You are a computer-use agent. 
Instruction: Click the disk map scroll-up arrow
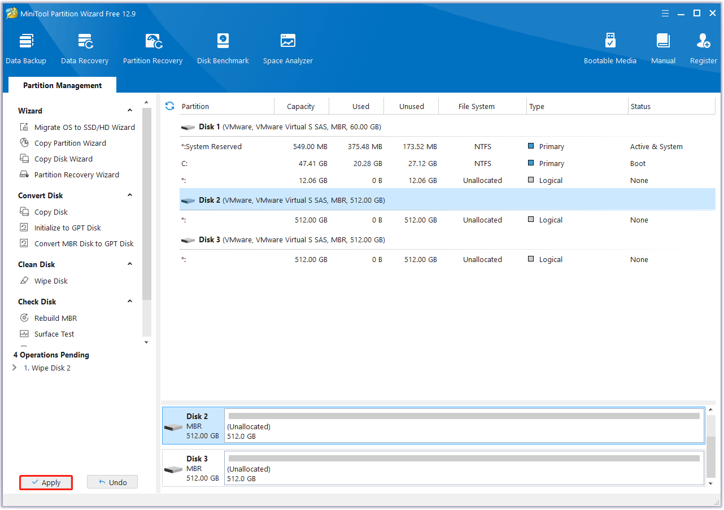[x=710, y=410]
